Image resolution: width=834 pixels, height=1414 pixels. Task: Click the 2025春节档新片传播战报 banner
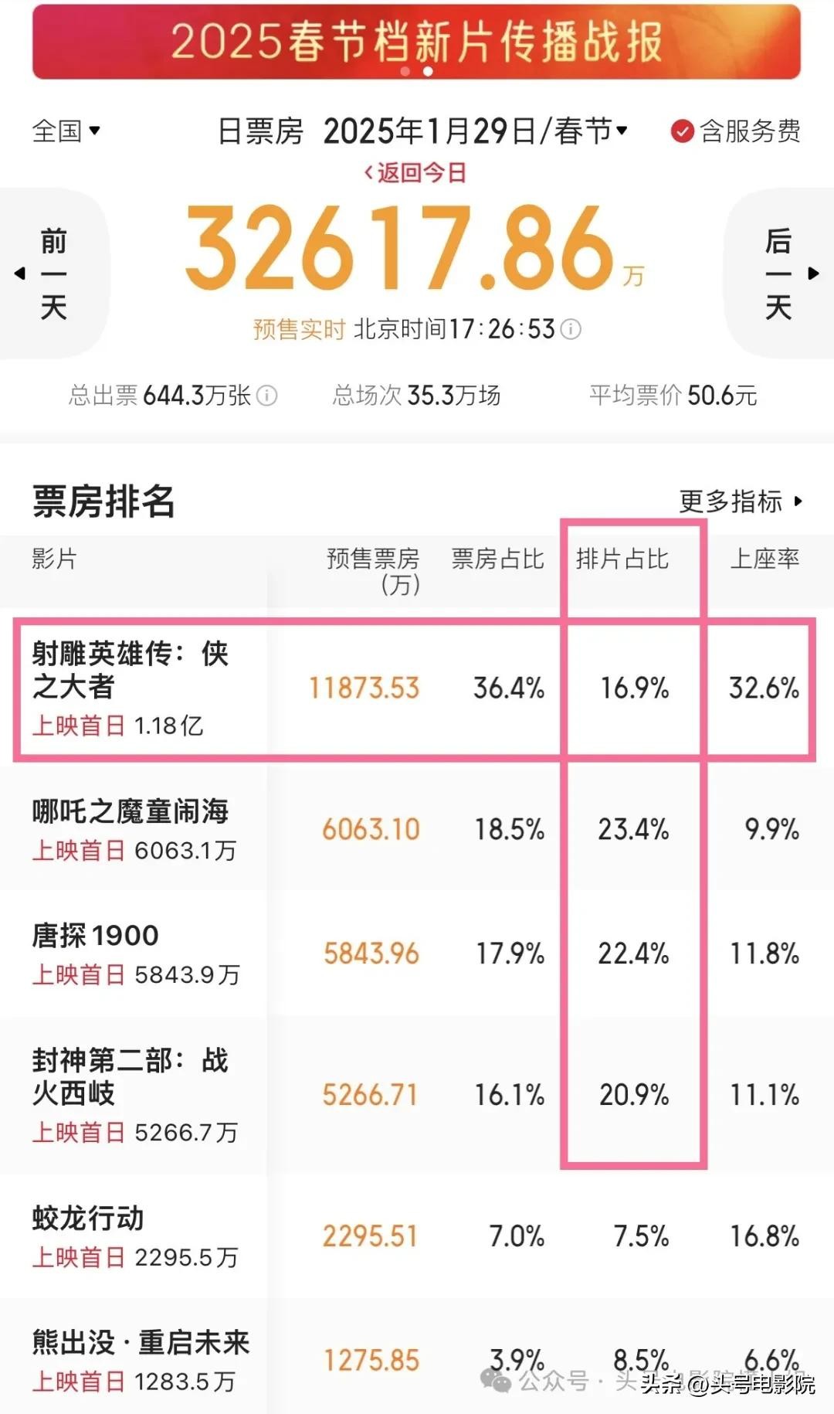[x=416, y=41]
